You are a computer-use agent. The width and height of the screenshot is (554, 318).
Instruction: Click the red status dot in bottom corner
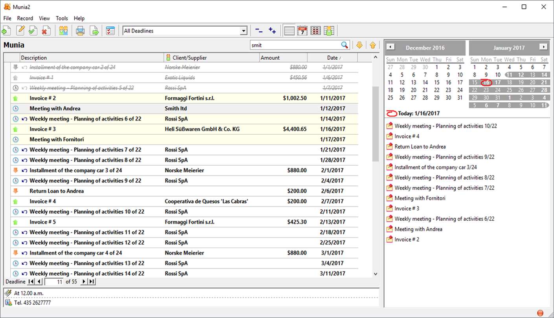pyautogui.click(x=540, y=313)
